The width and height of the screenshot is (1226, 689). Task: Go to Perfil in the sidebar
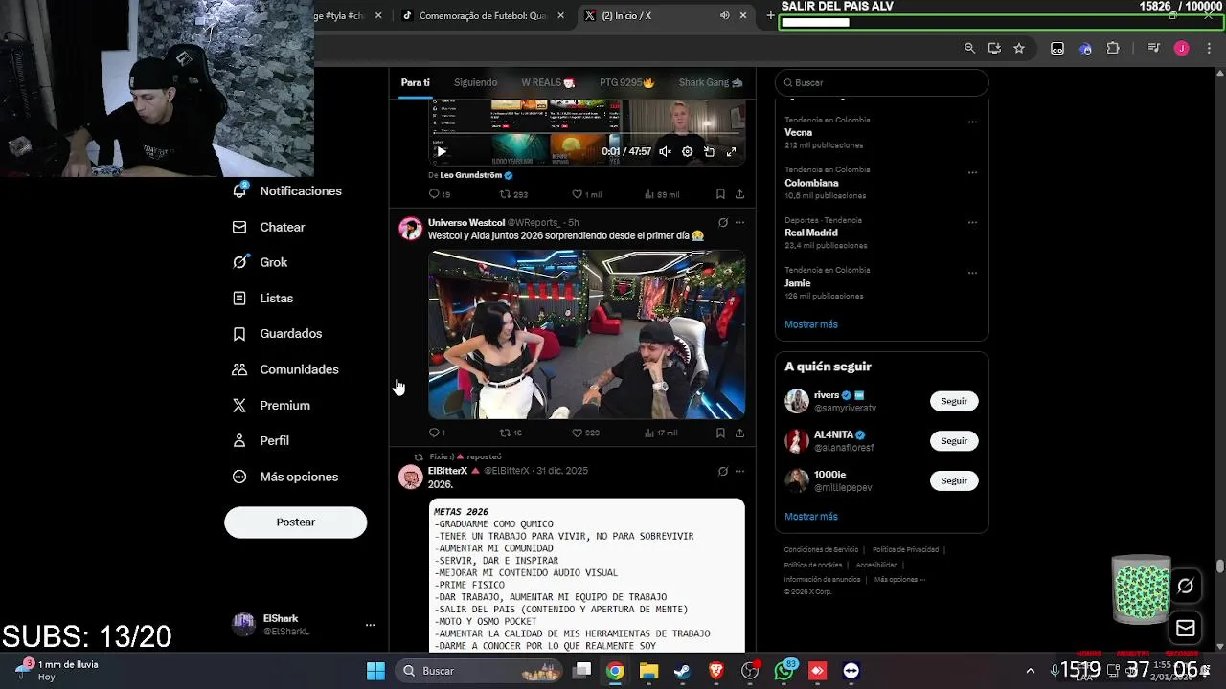click(x=261, y=440)
